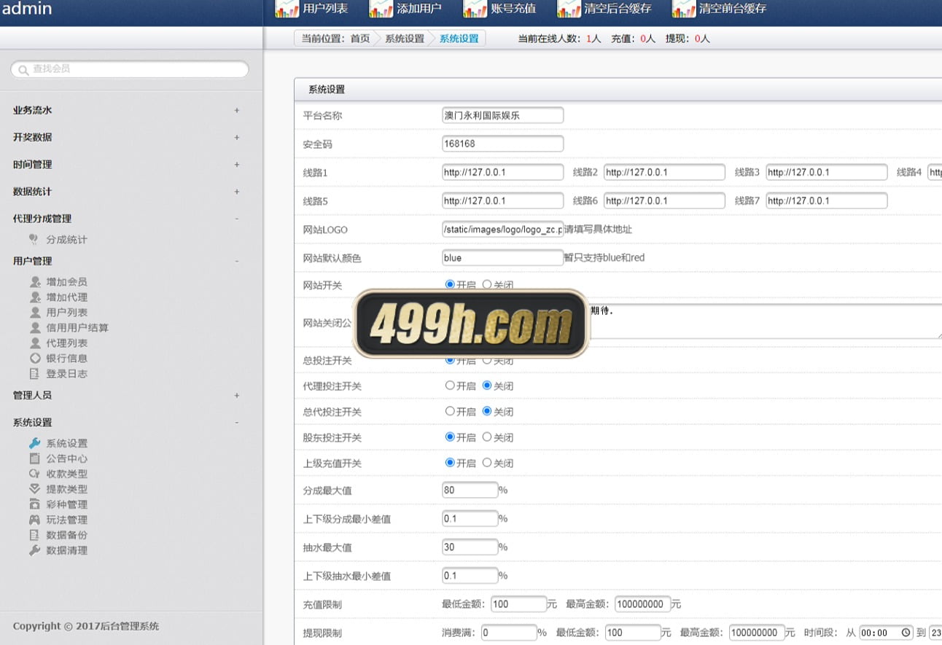942x645 pixels.
Task: Click the 增加代理 user icon
Action: [x=34, y=297]
